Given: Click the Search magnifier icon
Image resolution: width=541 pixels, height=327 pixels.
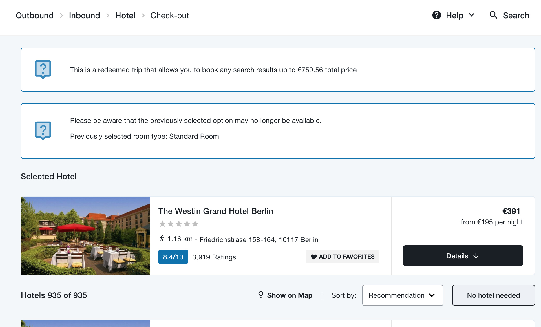Looking at the screenshot, I should (494, 15).
